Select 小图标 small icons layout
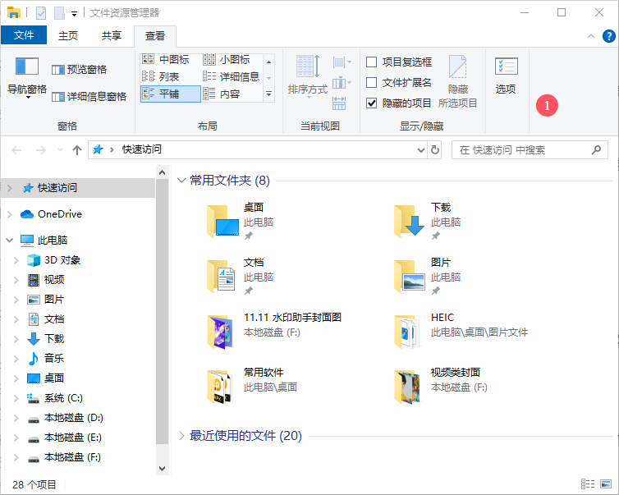Screen dimensions: 619x495 point(227,60)
